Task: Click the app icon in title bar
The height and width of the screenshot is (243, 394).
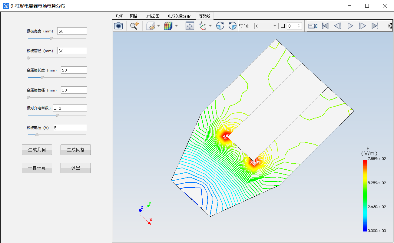Action: (x=6, y=5)
